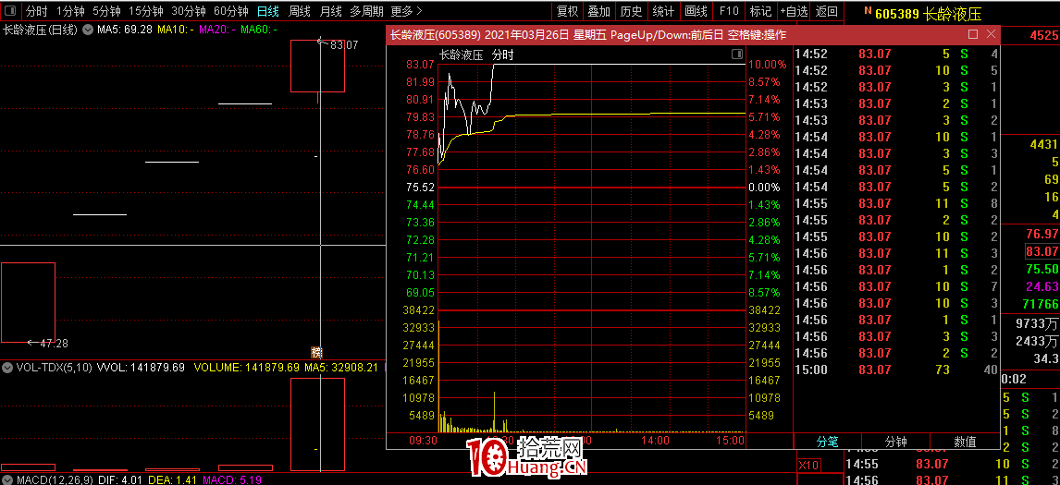Click the panel toggle icon in the intraday popup
Image resolution: width=1060 pixels, height=485 pixels.
pos(737,55)
